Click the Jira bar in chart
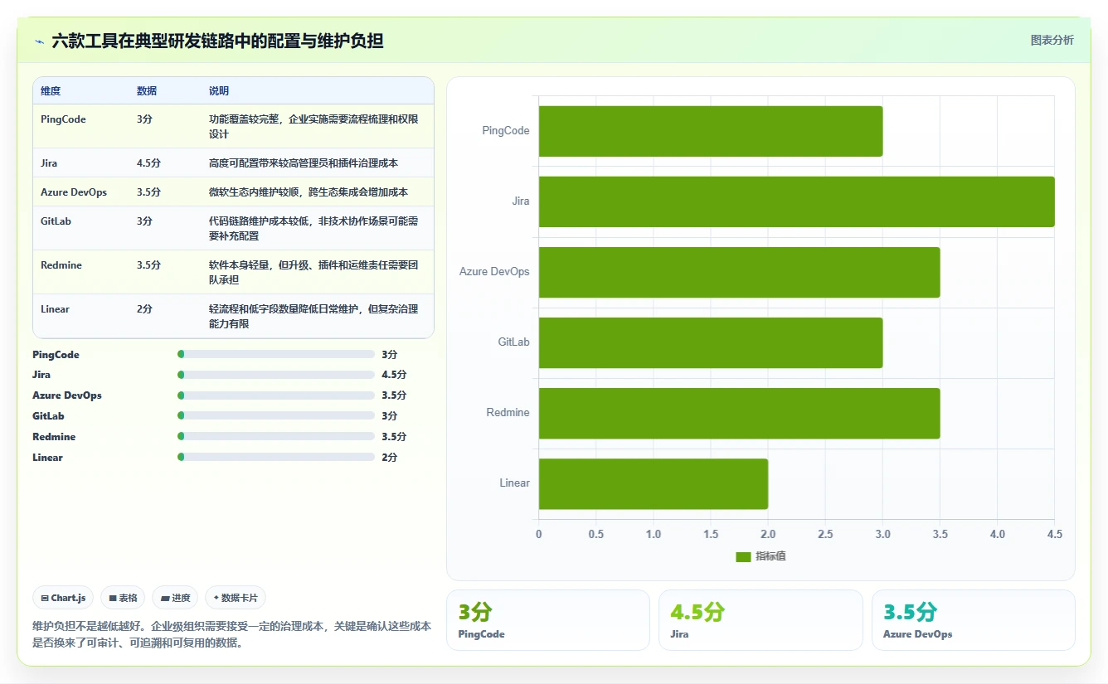The image size is (1108, 684). click(797, 201)
